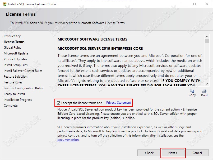Close the setup window
213x160 pixels.
pos(207,4)
